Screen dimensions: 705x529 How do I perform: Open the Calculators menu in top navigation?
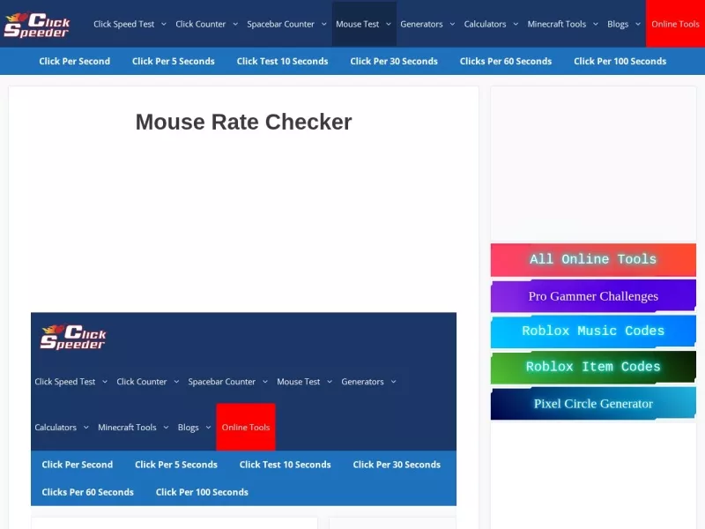click(486, 24)
